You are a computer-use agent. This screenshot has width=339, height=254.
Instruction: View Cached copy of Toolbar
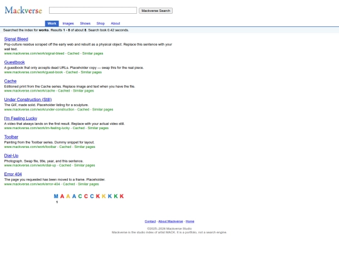(65, 147)
